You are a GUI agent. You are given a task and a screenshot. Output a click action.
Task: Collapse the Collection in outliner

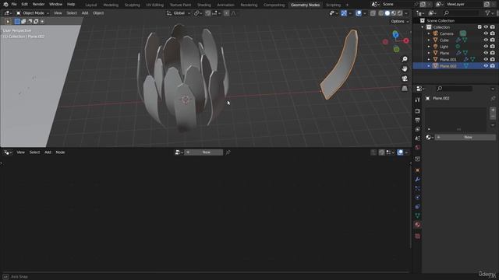(423, 27)
